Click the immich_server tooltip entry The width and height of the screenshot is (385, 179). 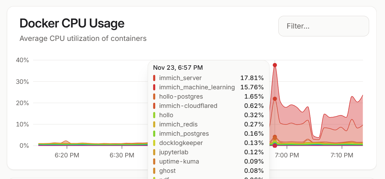pos(180,78)
